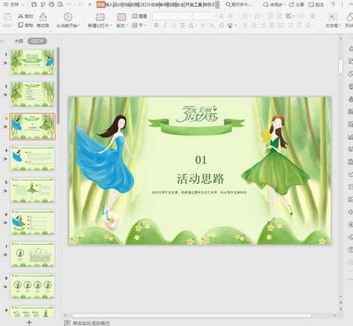The width and height of the screenshot is (353, 326).
Task: Select slide 1 thumbnail
Action: pos(33,62)
